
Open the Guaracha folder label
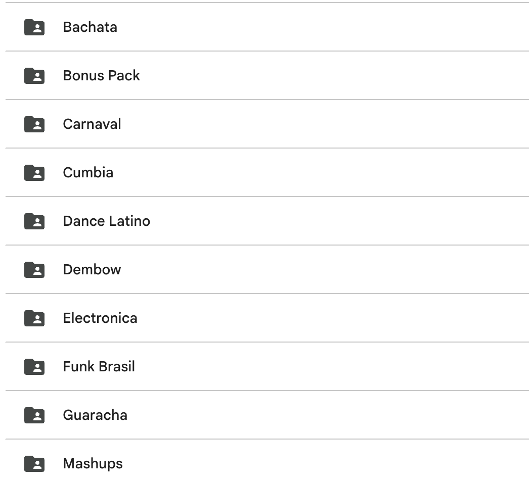point(95,415)
